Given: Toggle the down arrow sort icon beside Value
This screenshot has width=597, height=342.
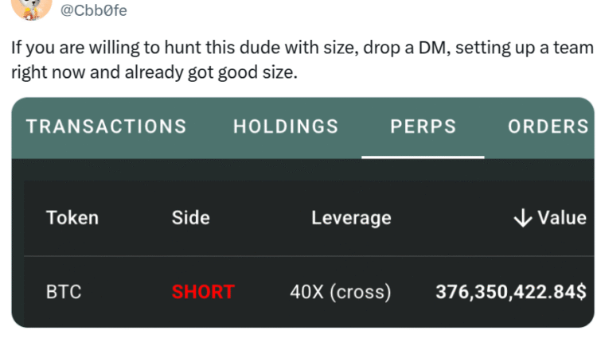Looking at the screenshot, I should (523, 218).
